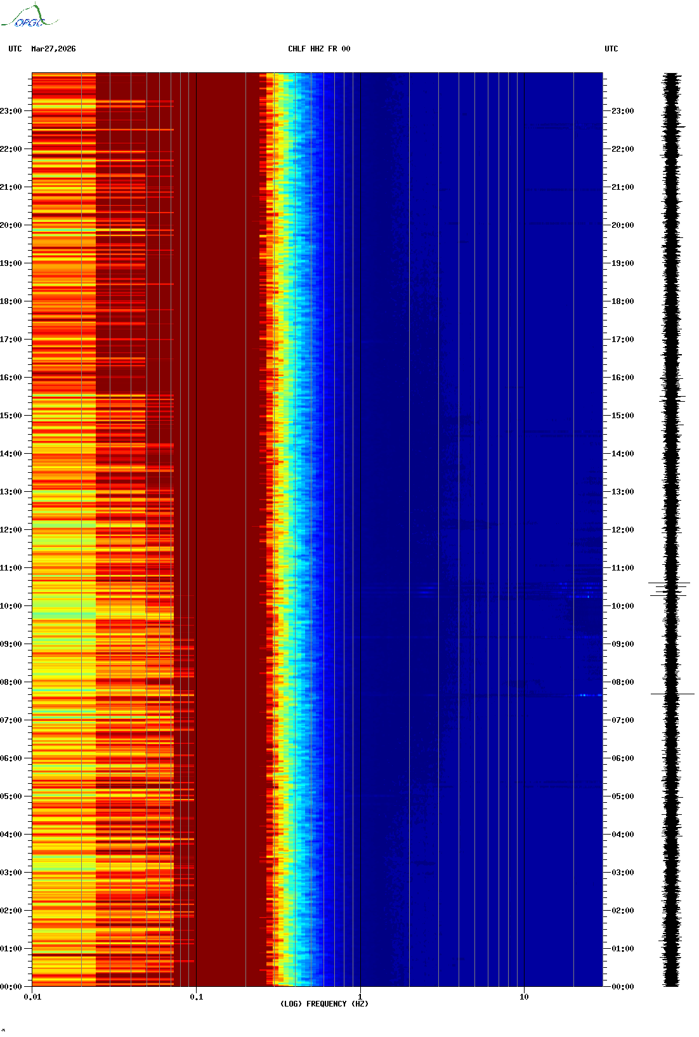Click '12:00' on the right time axis

point(623,530)
